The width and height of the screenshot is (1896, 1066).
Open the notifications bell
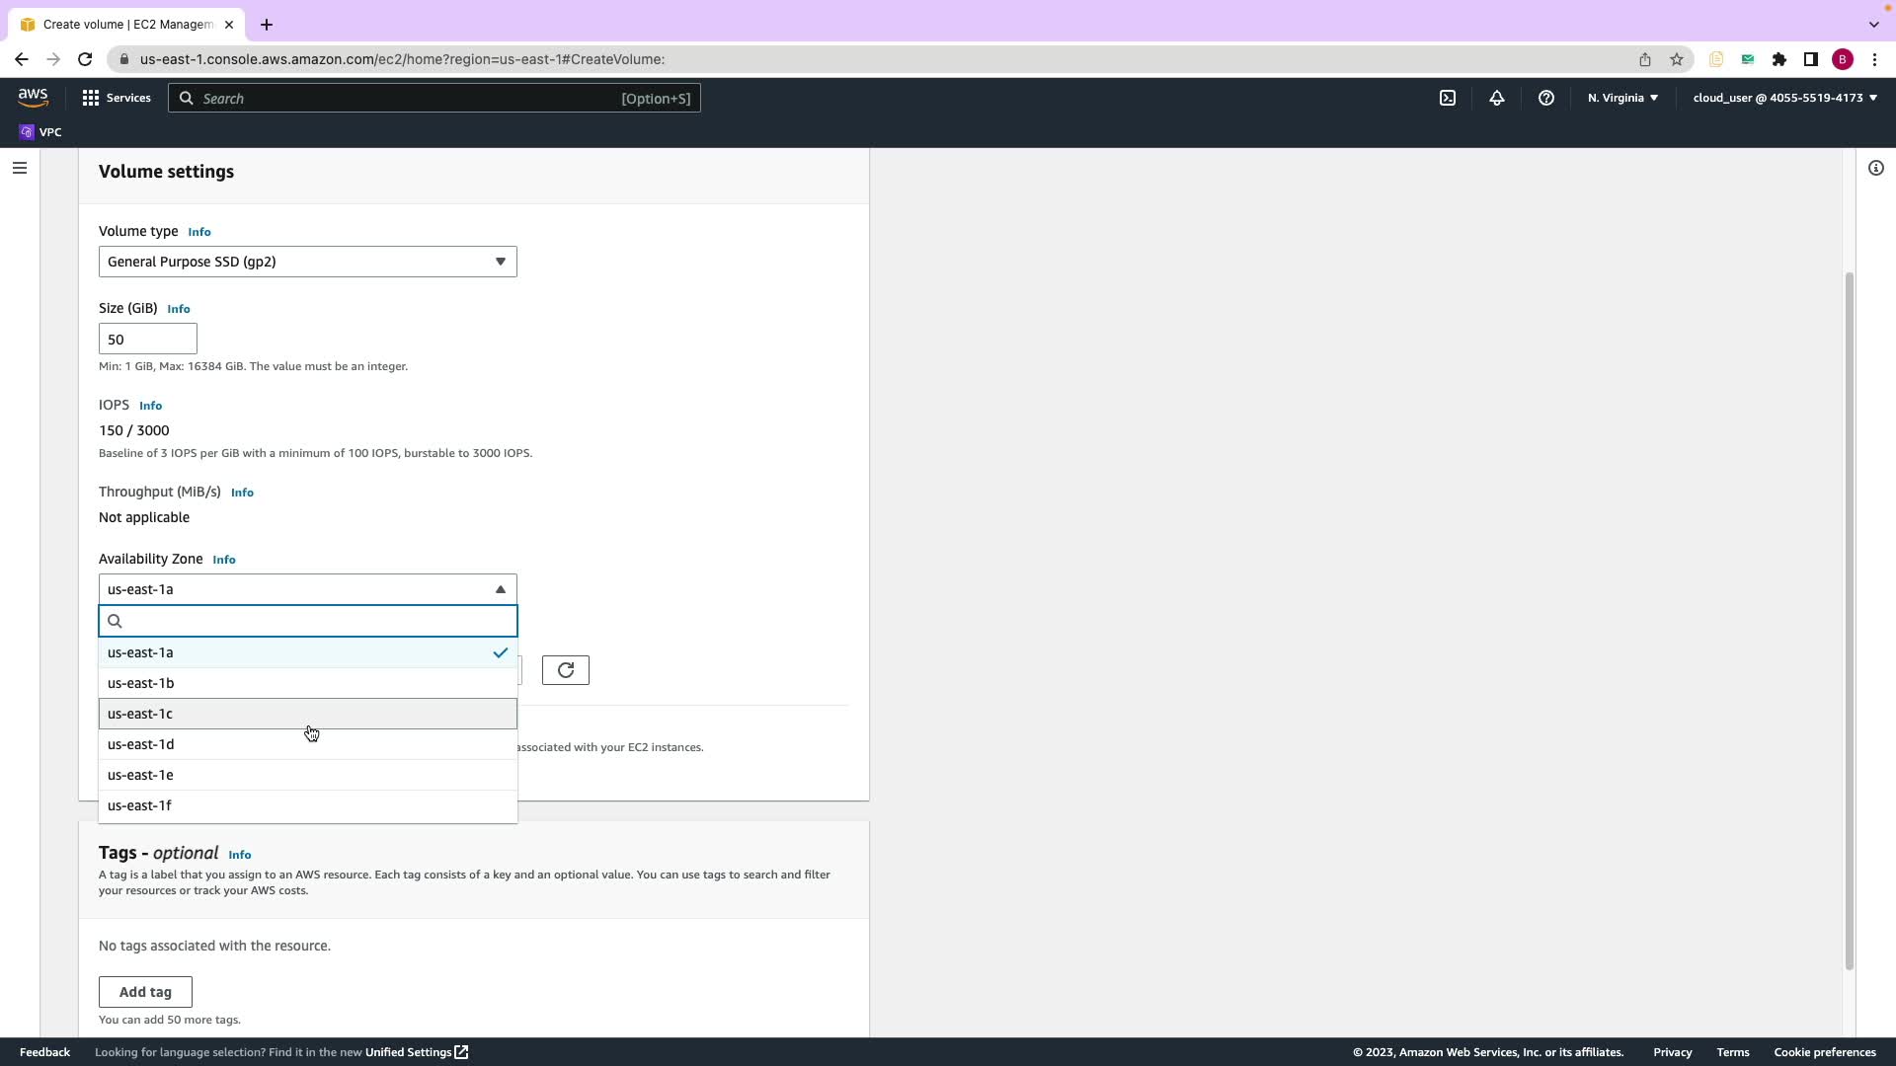1497,98
